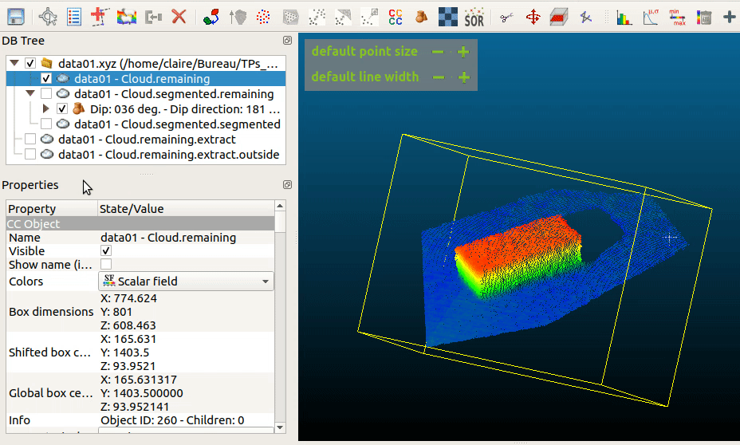740x445 pixels.
Task: Click the Properties panel float button
Action: 287,184
